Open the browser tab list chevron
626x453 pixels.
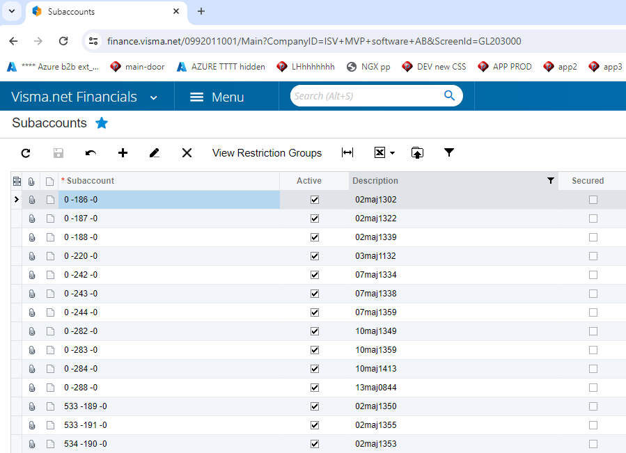pyautogui.click(x=12, y=11)
